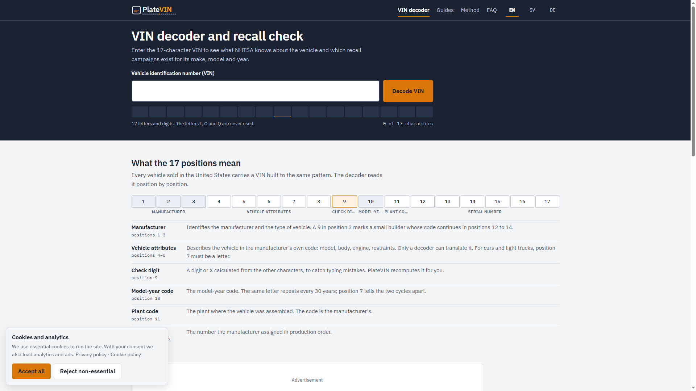Select position box 7

[x=294, y=202]
